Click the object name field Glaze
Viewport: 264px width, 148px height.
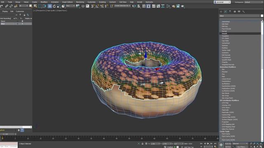pyautogui.click(x=240, y=16)
